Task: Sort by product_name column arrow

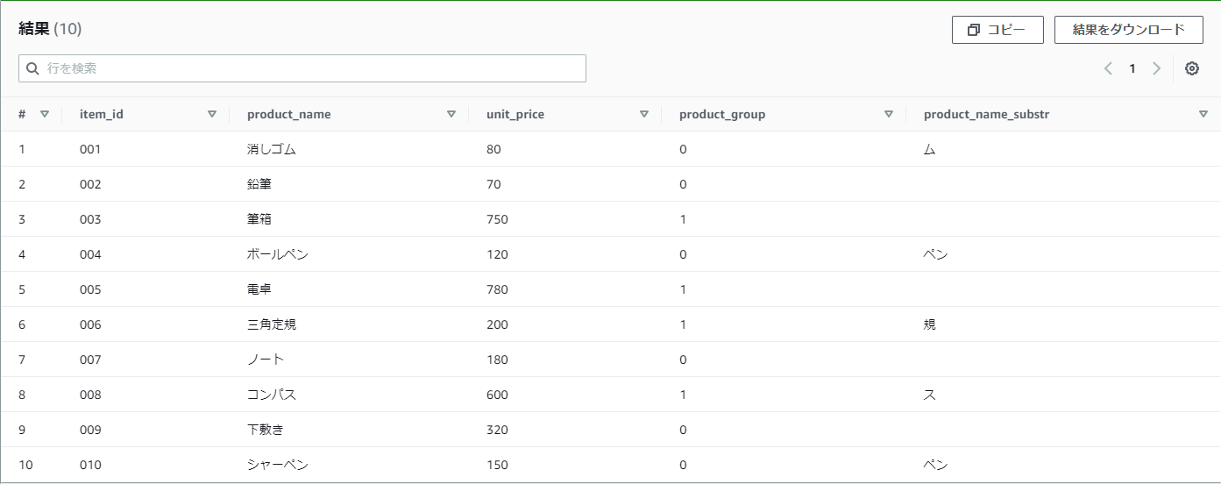Action: pos(451,114)
